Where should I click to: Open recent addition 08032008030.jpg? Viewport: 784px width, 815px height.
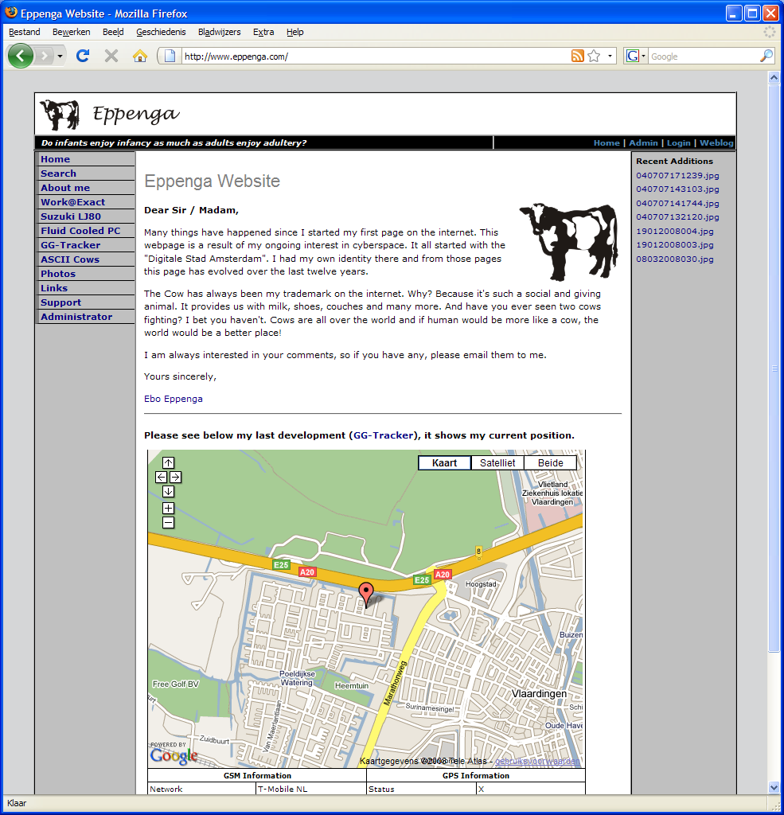click(675, 259)
